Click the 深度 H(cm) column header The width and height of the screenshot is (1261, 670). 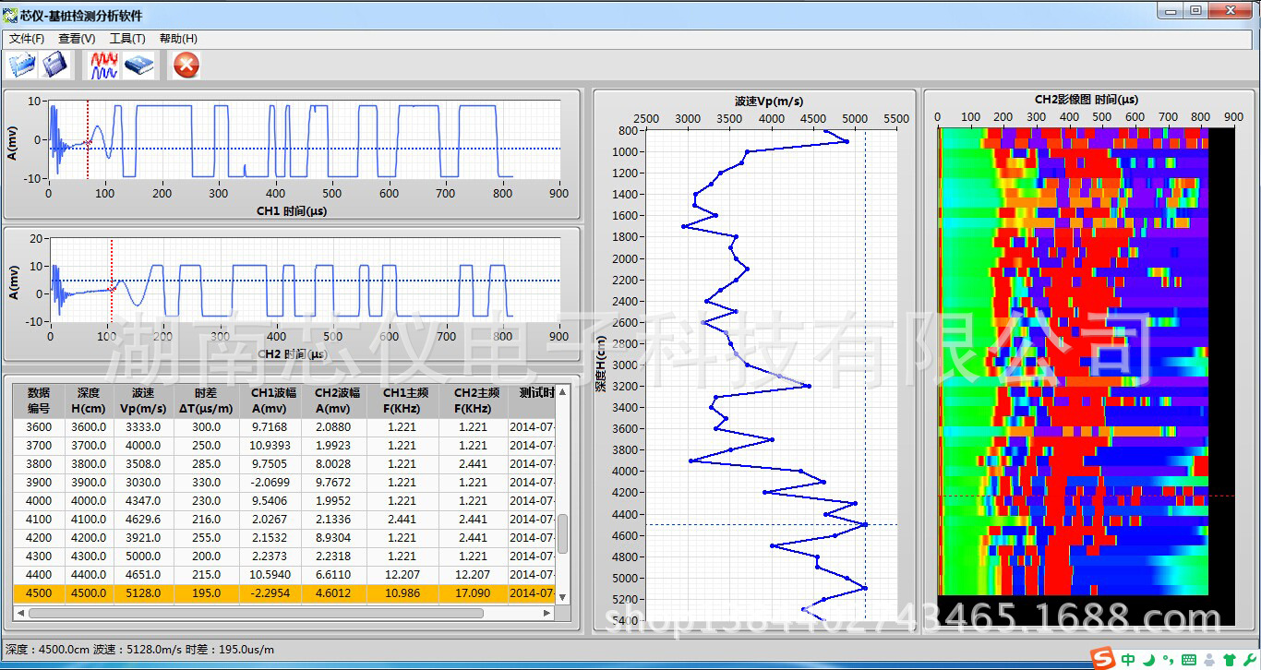click(89, 401)
